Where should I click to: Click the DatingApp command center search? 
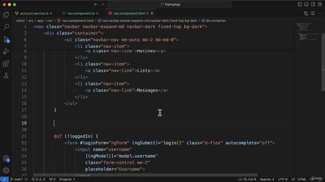(170, 5)
